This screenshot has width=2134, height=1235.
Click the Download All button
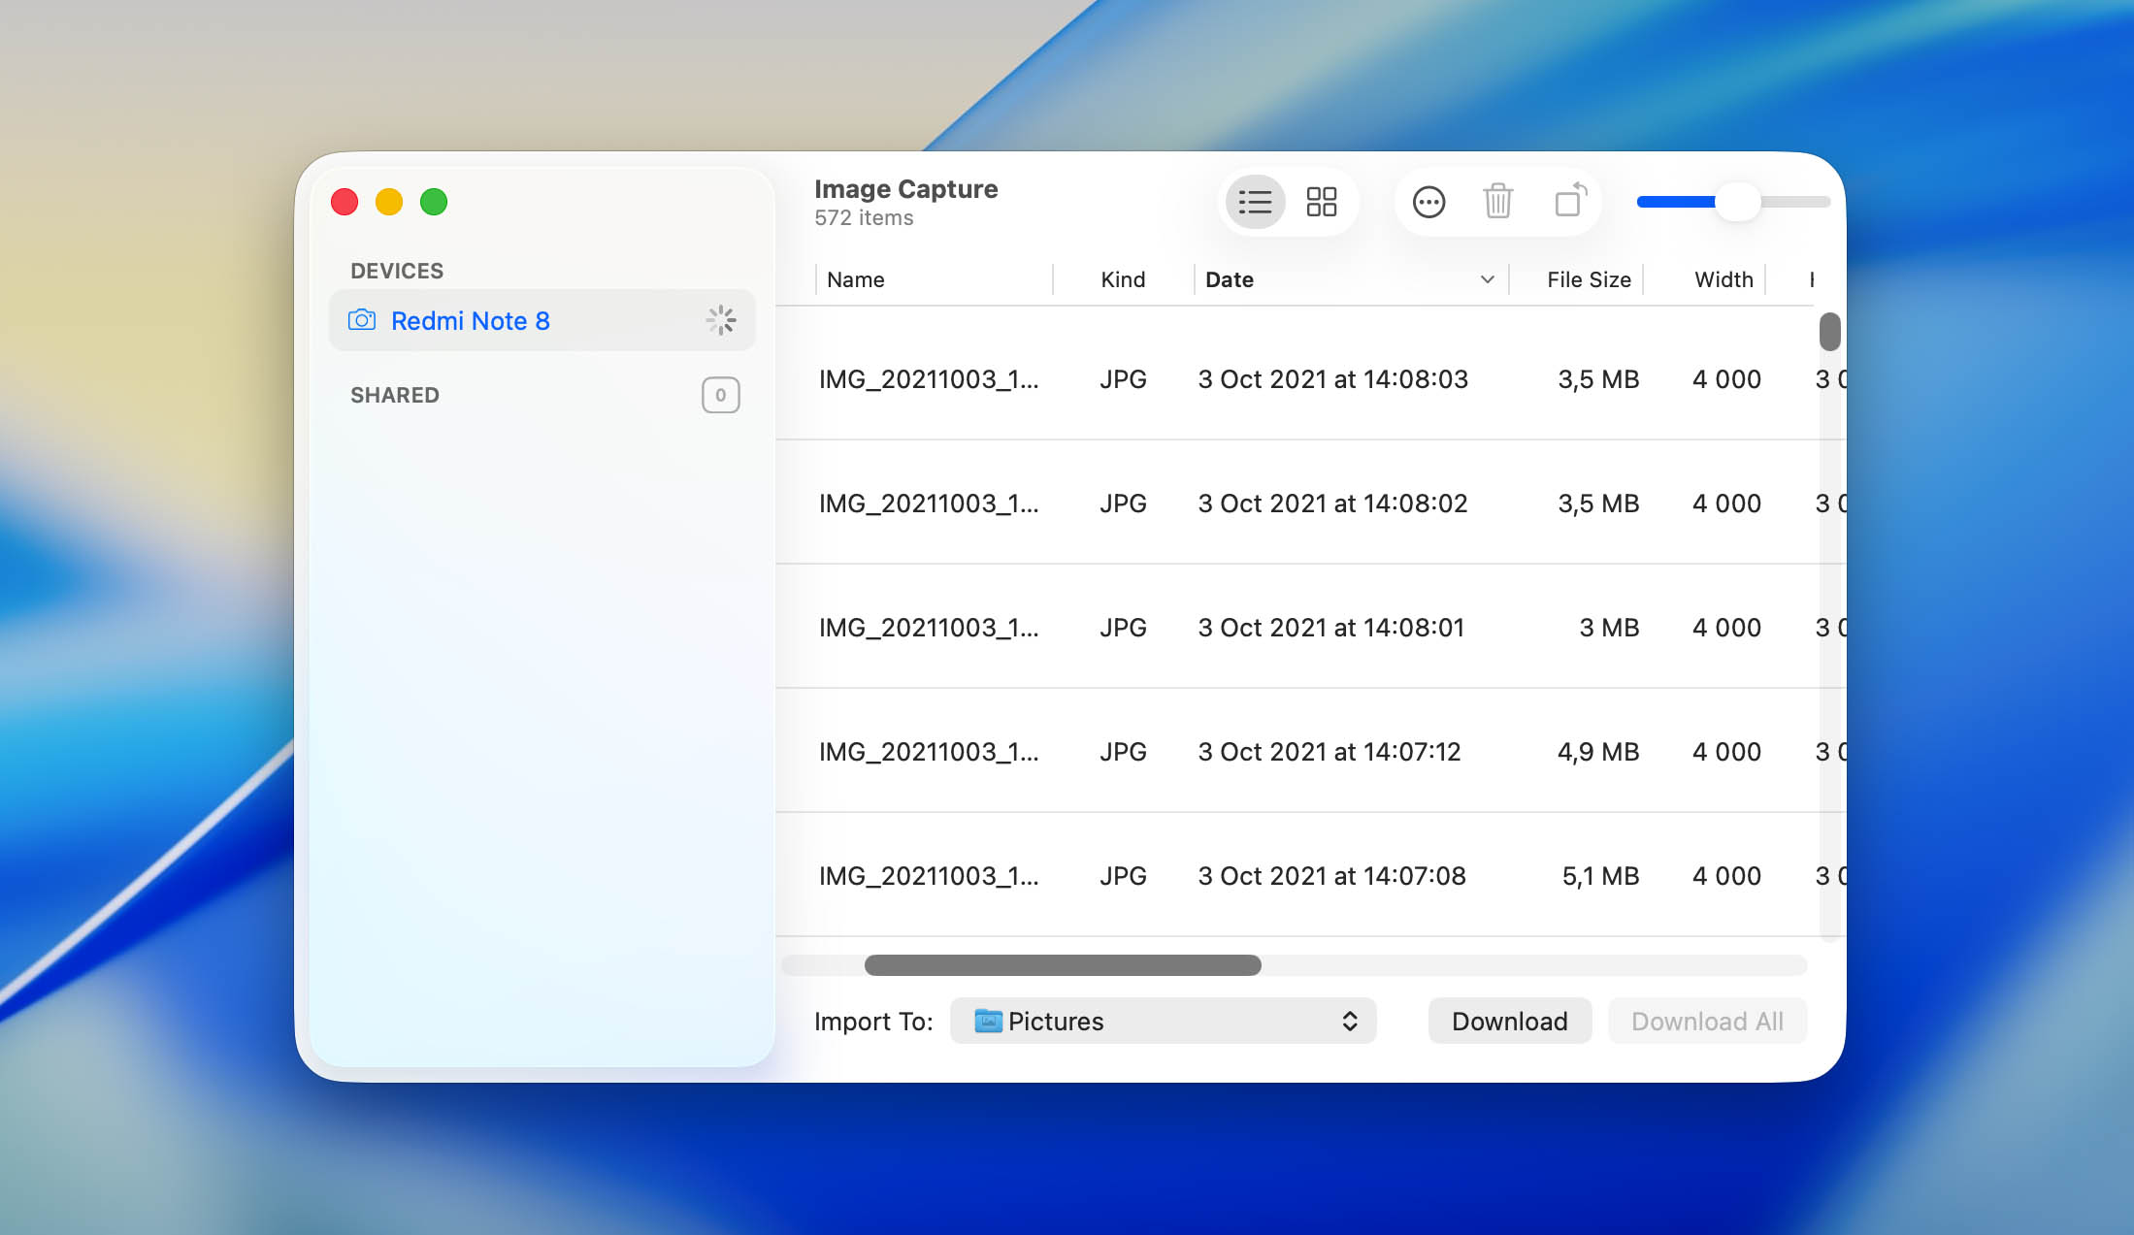click(x=1707, y=1021)
